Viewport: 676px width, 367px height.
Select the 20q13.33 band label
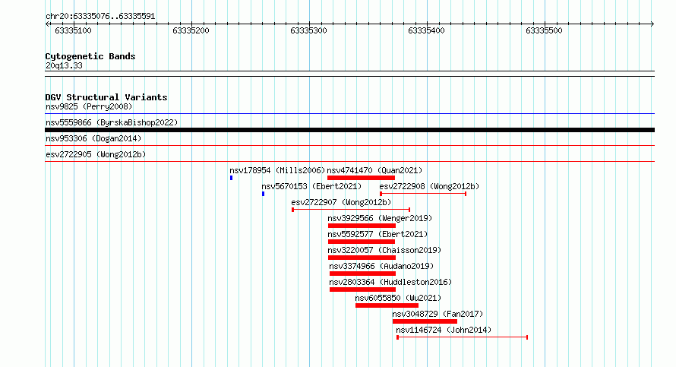tap(64, 65)
